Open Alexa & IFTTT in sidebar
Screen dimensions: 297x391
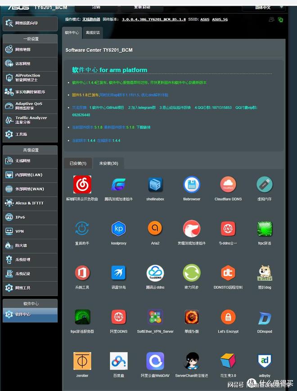(30, 203)
